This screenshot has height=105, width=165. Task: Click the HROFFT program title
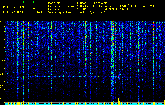pyautogui.click(x=17, y=2)
